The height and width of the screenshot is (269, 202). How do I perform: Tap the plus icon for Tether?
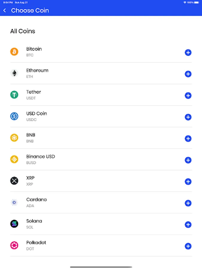click(188, 96)
